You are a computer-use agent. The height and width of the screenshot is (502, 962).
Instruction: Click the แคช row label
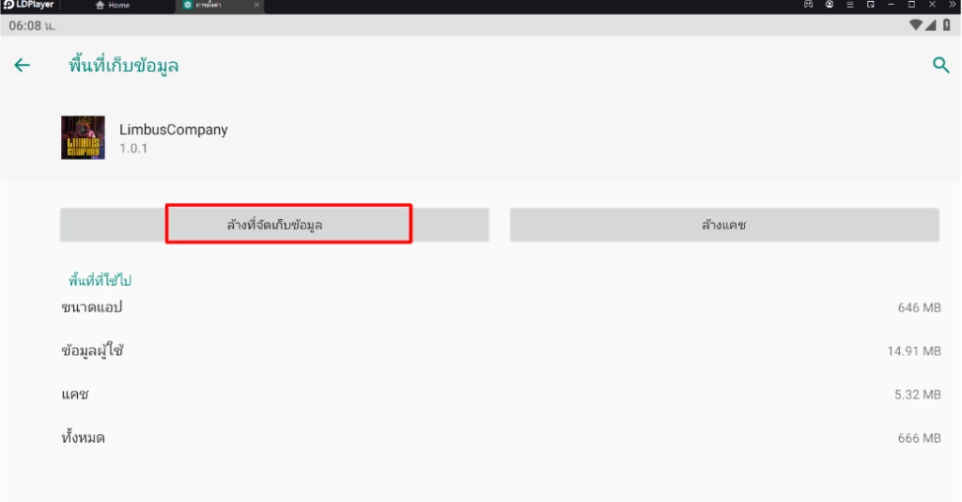point(75,394)
